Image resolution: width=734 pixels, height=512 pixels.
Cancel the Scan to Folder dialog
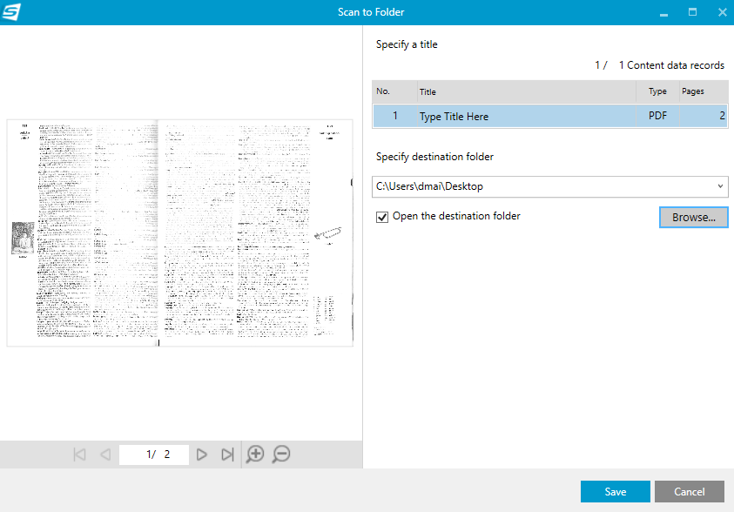click(689, 492)
